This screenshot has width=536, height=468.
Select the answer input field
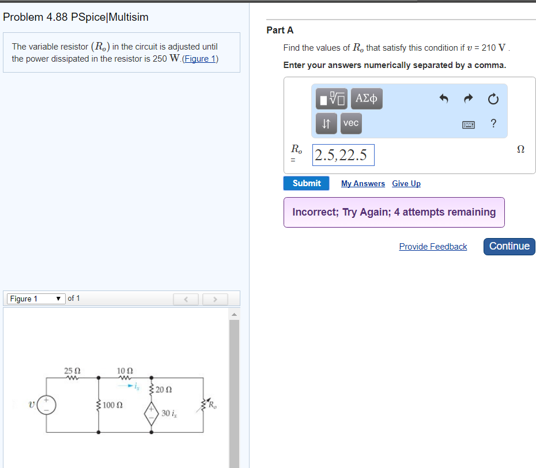[x=343, y=154]
